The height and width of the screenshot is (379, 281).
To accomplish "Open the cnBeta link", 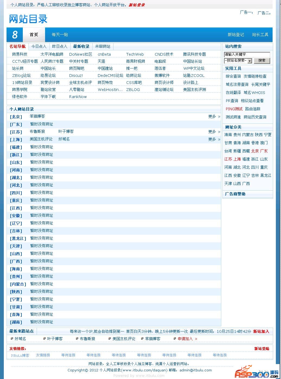I will click(104, 54).
